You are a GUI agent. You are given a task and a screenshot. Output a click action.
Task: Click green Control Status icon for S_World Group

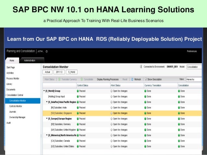pyautogui.click(x=78, y=91)
